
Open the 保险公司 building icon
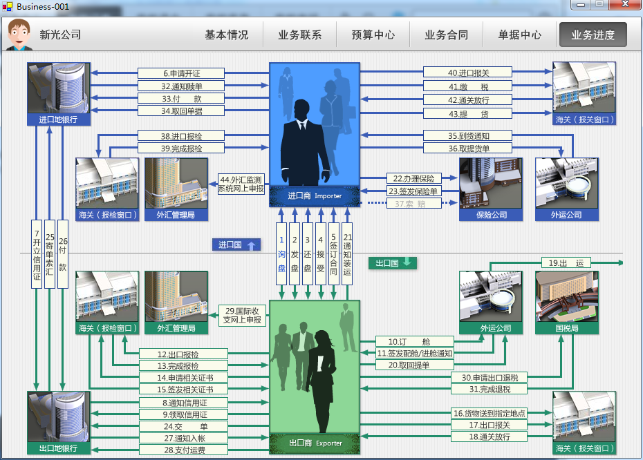tap(491, 183)
